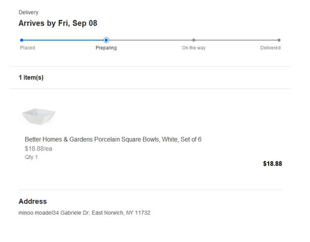The width and height of the screenshot is (310, 242).
Task: Click the Placed step label
Action: [27, 48]
